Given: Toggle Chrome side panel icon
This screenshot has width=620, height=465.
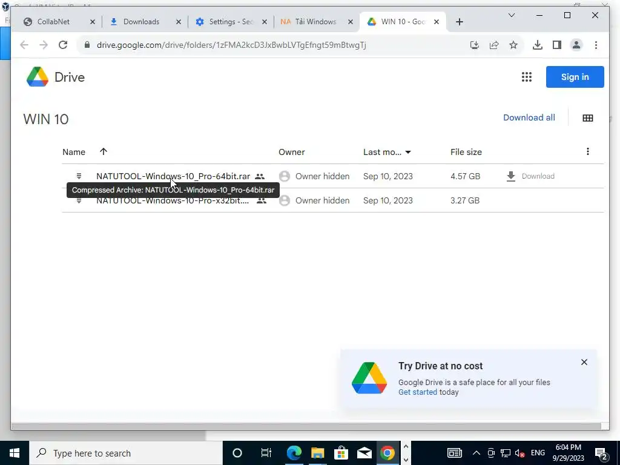Looking at the screenshot, I should 557,45.
